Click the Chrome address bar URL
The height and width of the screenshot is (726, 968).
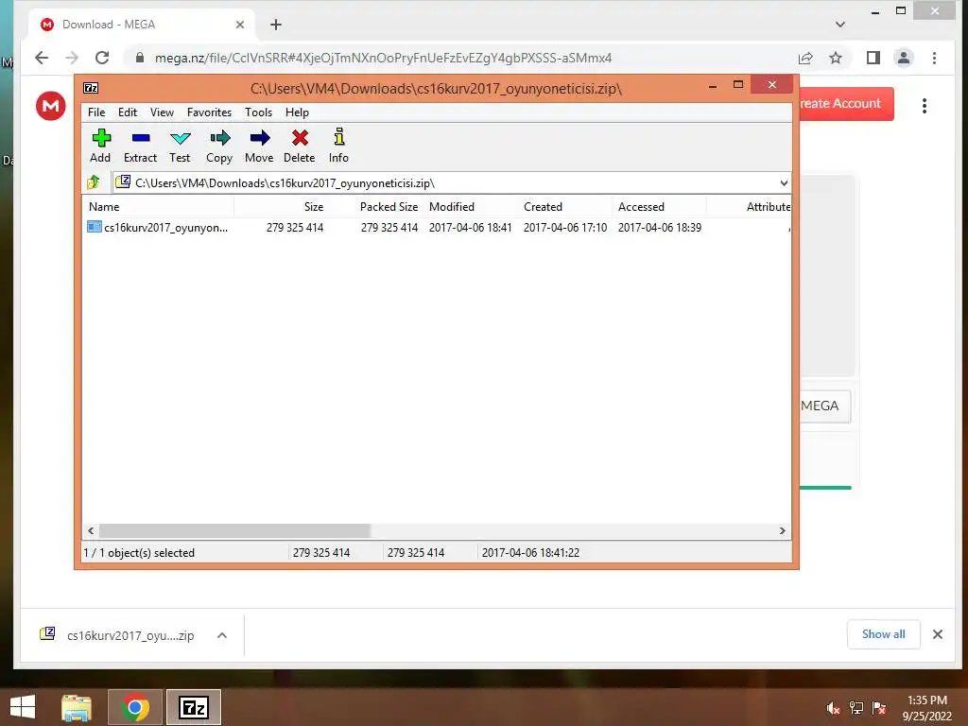[383, 58]
